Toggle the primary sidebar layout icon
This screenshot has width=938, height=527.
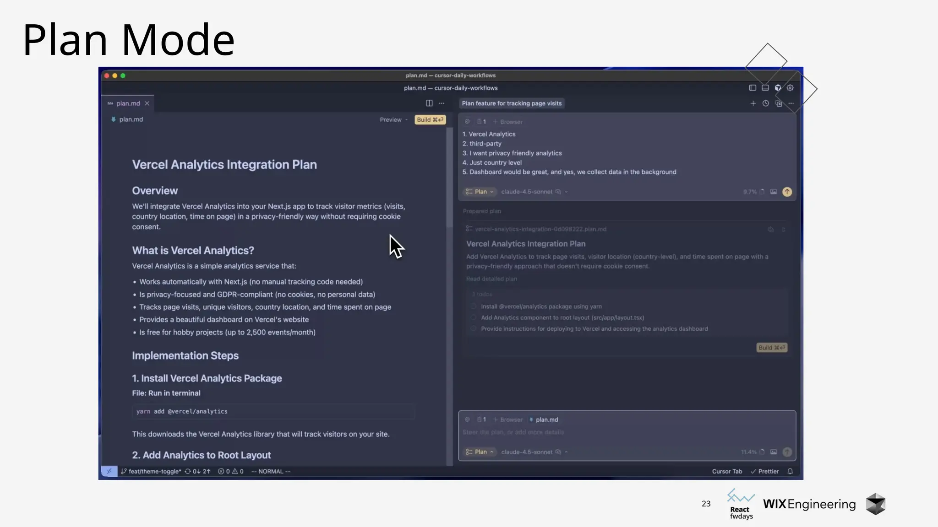[753, 88]
